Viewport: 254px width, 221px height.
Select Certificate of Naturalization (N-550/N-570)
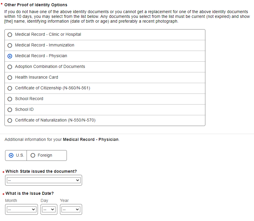(10, 120)
